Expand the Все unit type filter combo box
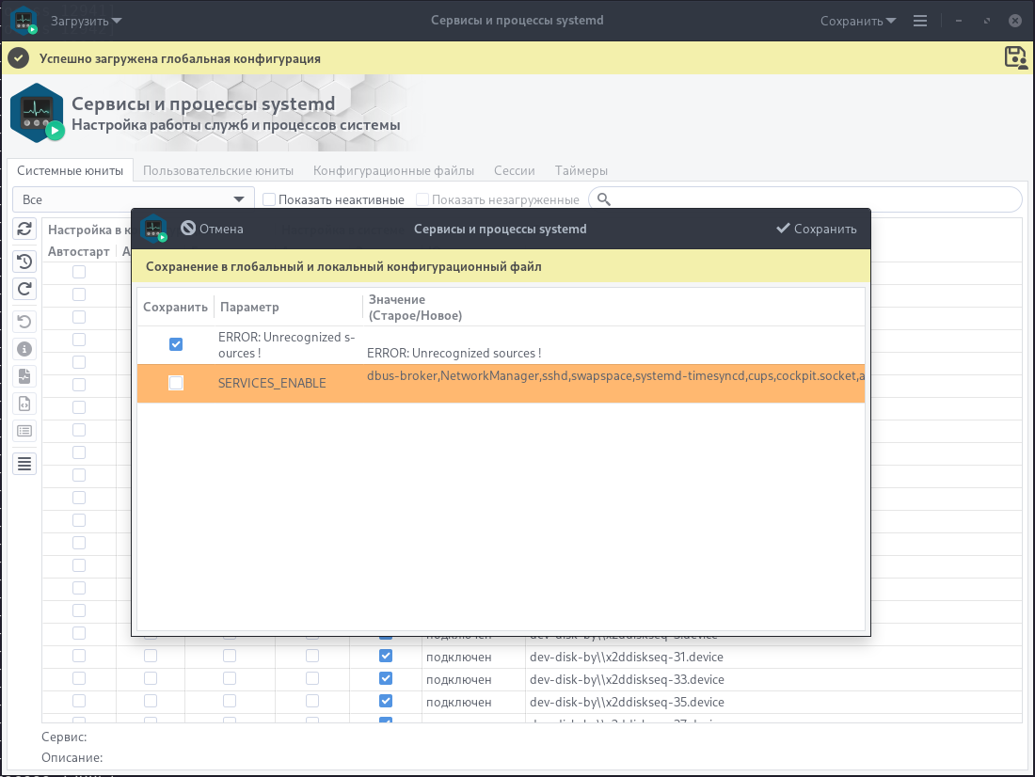This screenshot has width=1035, height=777. (134, 199)
